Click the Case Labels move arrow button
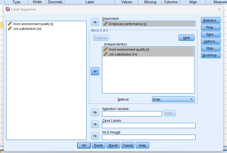 click(95, 124)
